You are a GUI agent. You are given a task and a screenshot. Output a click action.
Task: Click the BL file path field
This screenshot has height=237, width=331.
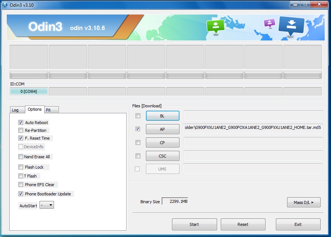click(253, 116)
